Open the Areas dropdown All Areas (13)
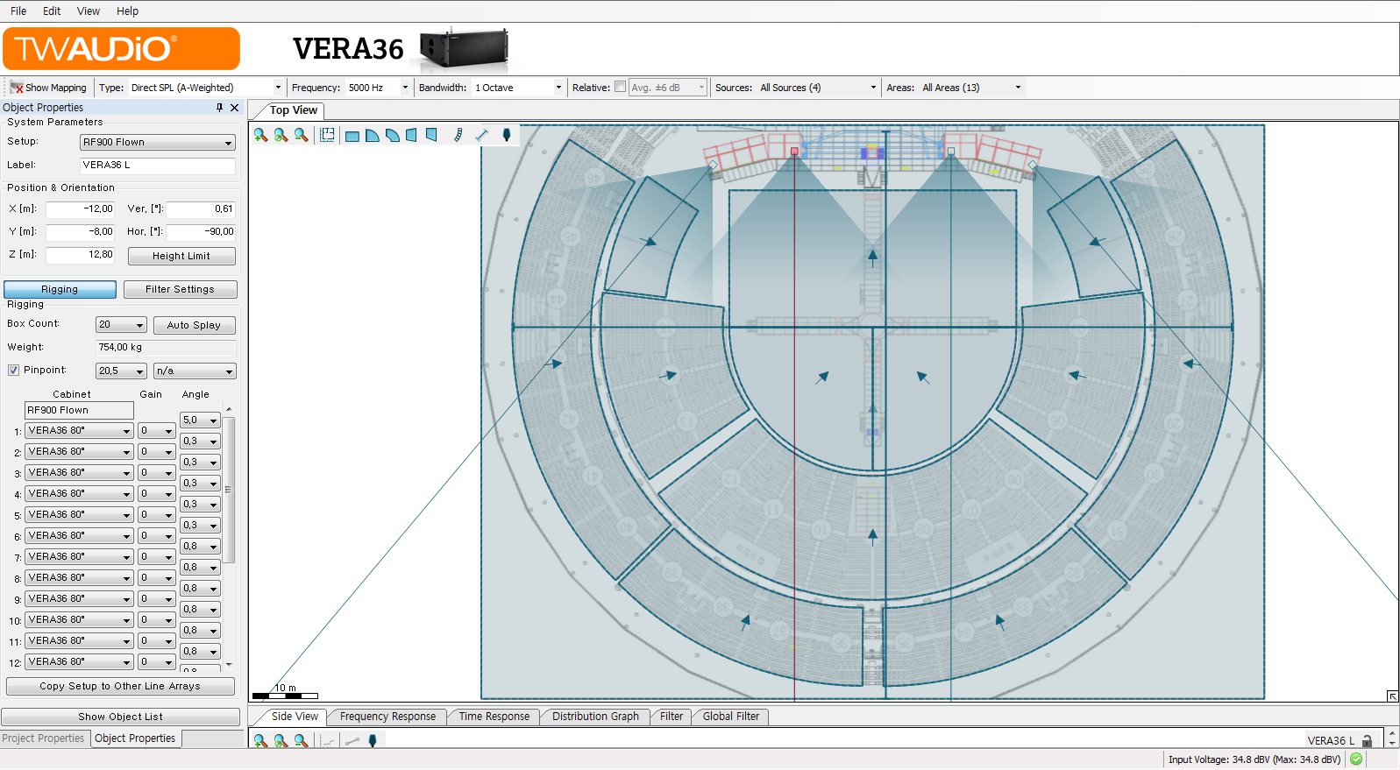Viewport: 1400px width, 770px height. click(971, 88)
